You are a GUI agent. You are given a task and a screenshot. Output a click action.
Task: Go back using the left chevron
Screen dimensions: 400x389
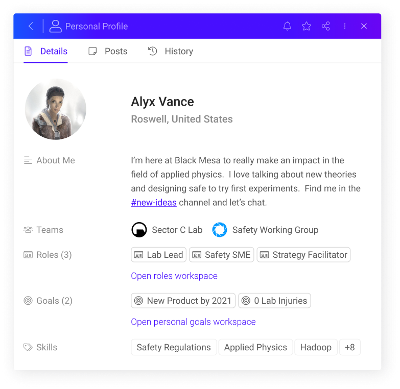31,26
